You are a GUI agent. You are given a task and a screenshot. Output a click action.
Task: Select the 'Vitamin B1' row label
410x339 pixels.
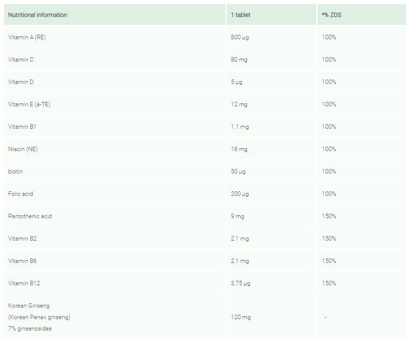(x=22, y=127)
